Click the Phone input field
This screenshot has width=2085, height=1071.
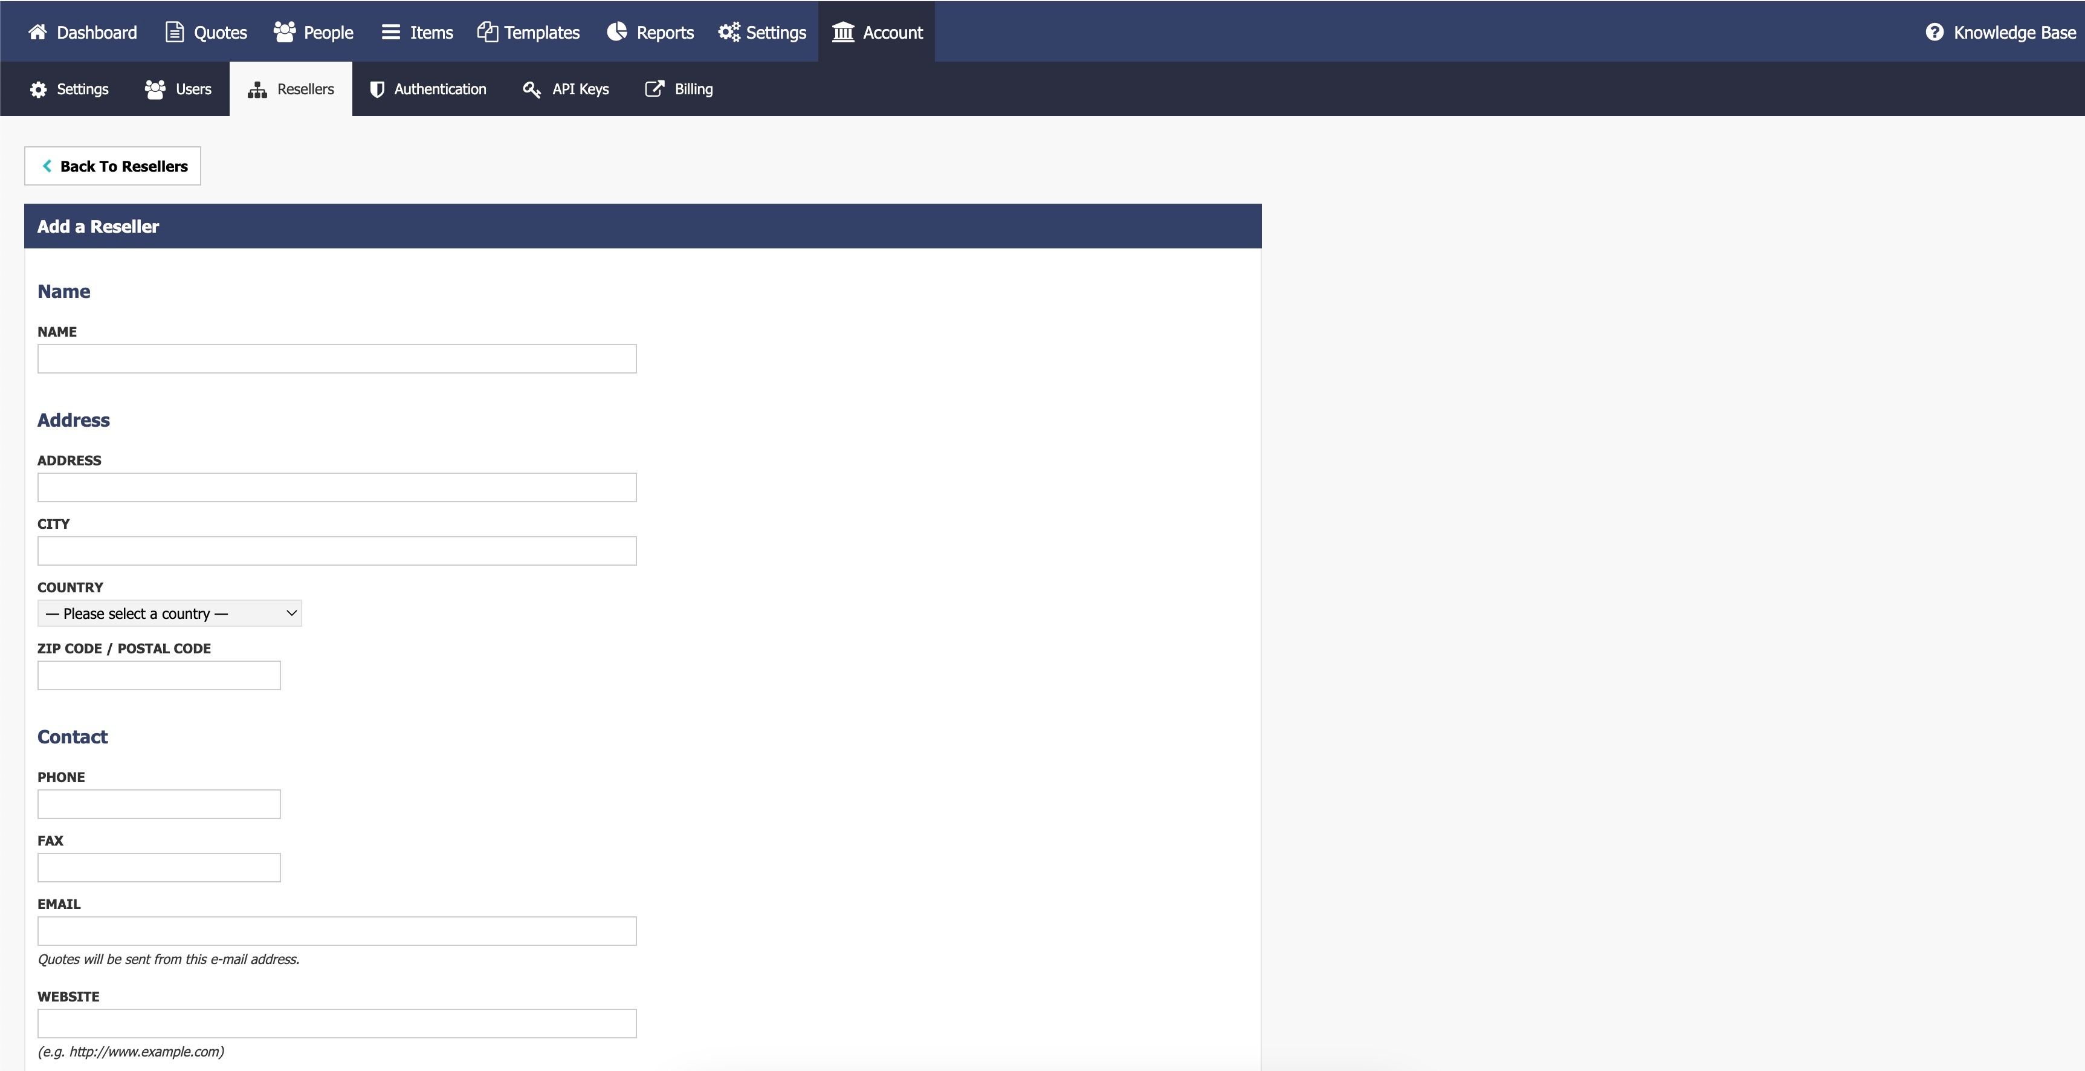tap(158, 804)
